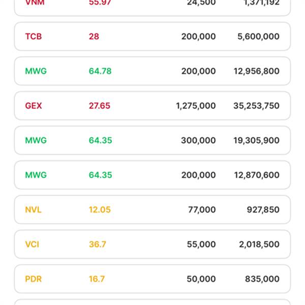Click the GEX ticker symbol

(34, 106)
